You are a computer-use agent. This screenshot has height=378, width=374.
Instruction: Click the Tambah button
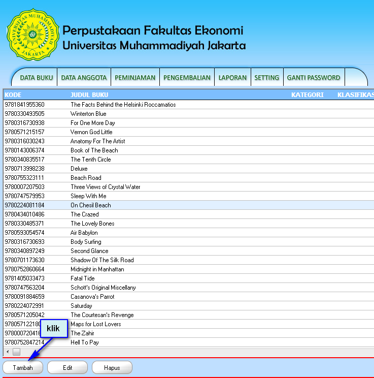tap(23, 368)
